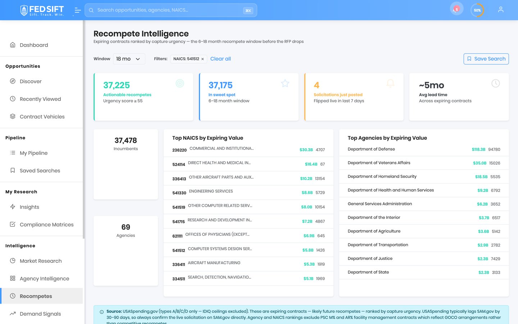Click the Recently Viewed clock icon
The width and height of the screenshot is (518, 324).
13,99
